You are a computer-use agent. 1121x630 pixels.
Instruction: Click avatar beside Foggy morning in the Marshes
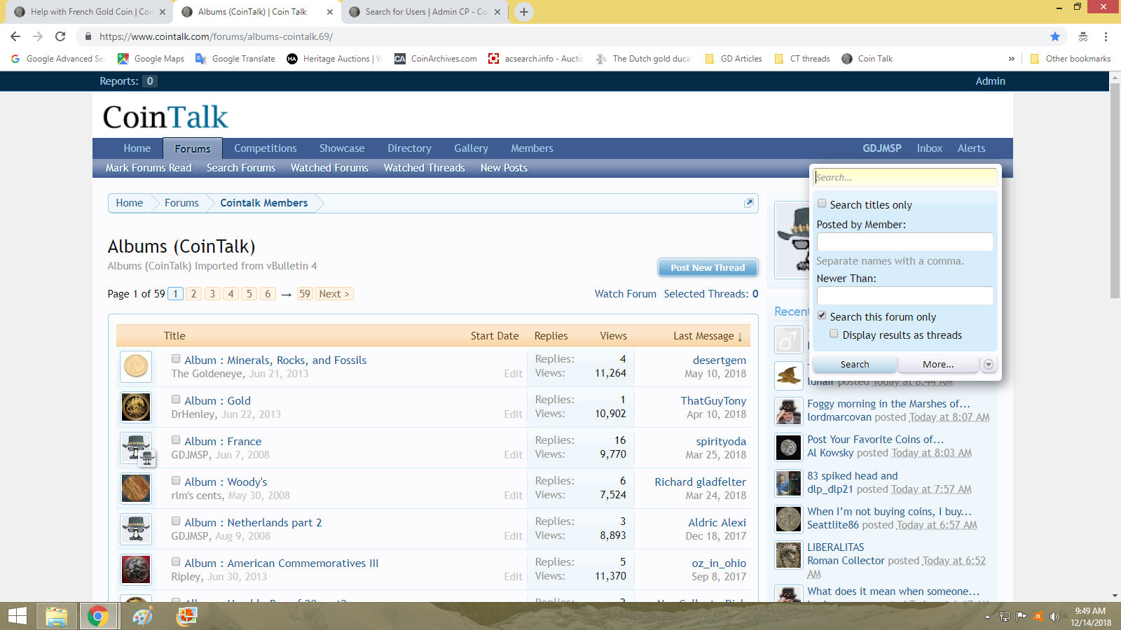[x=788, y=412]
